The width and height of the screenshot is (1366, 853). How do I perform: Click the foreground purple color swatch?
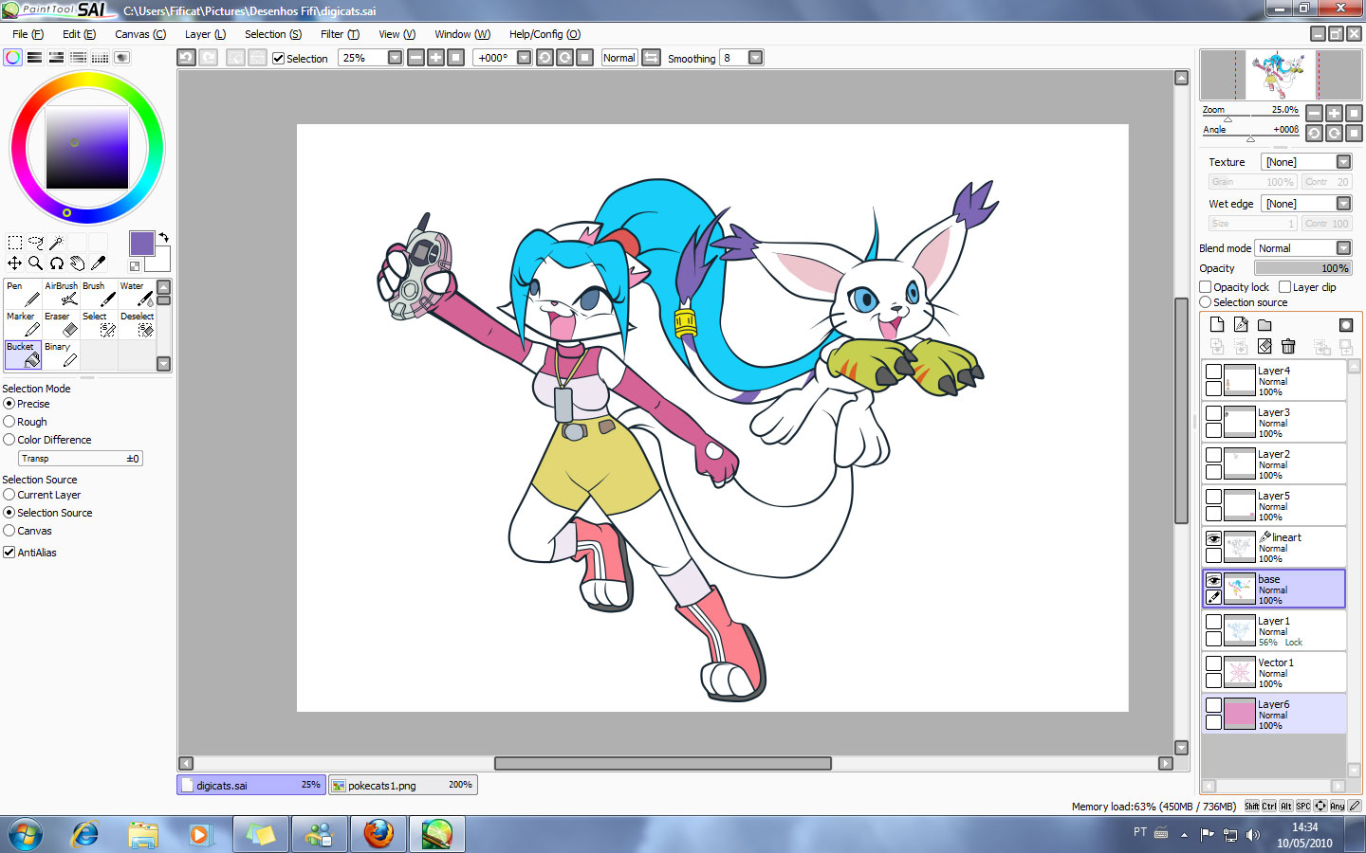(x=142, y=244)
